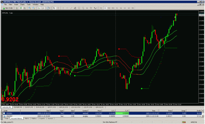Viewport: 205px width, 124px height.
Task: Toggle chart auto scroll
Action: [39, 8]
